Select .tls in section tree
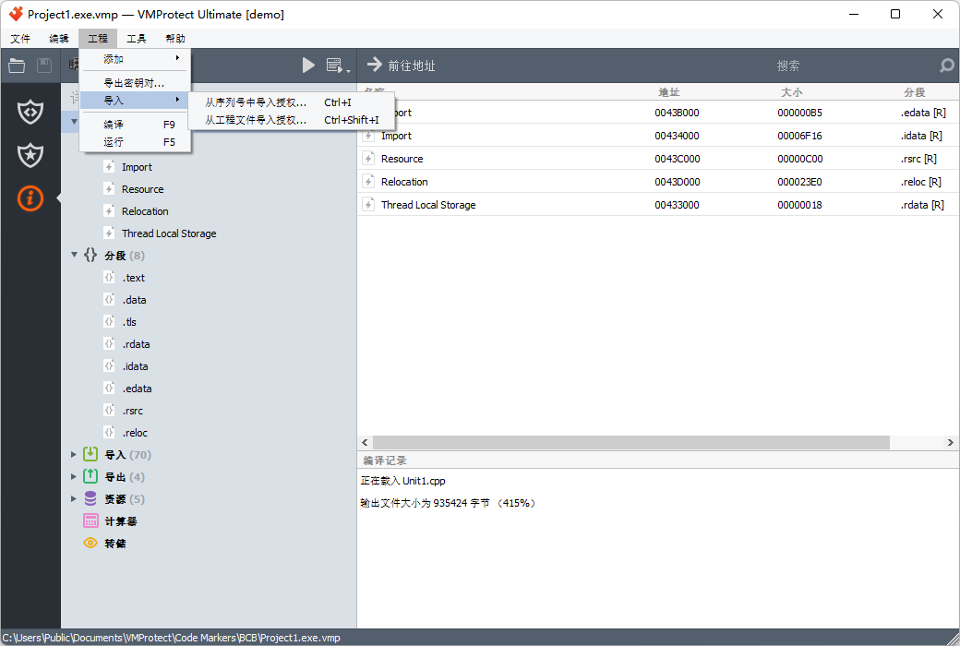The height and width of the screenshot is (646, 960). [x=129, y=322]
